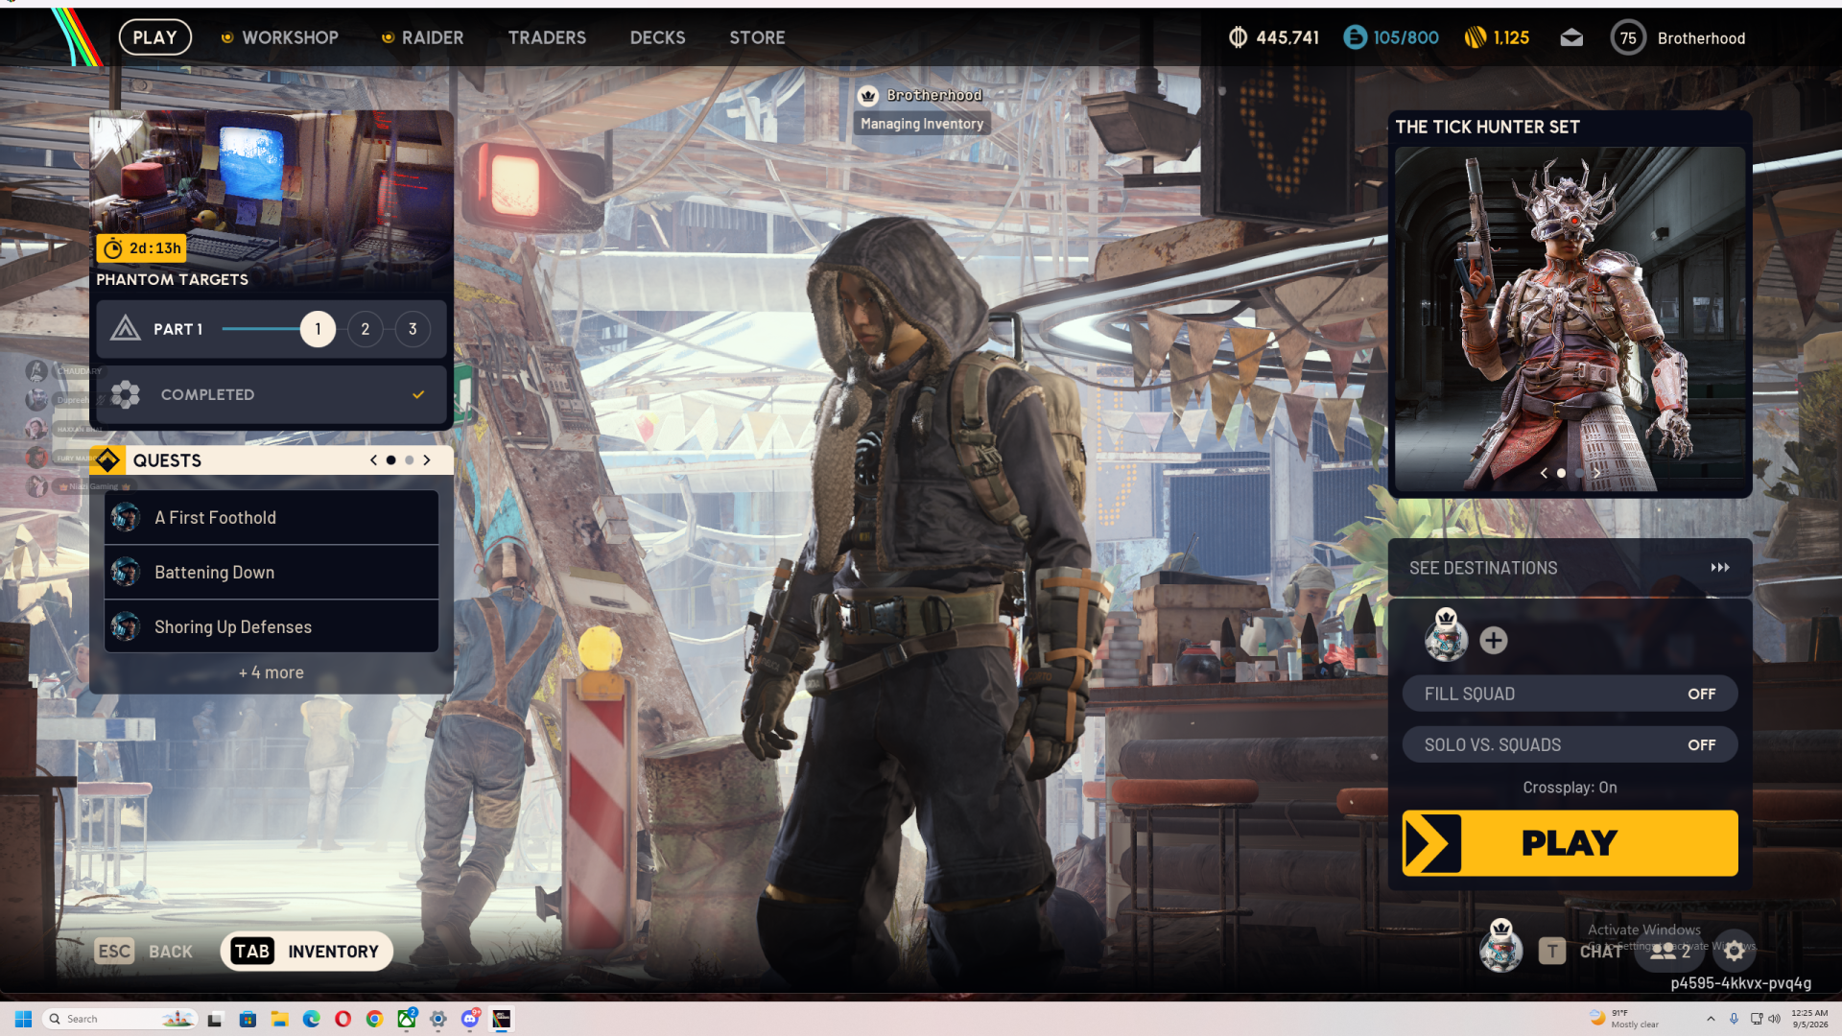Click quest giver icon for Shoring Up Defenses
This screenshot has width=1842, height=1036.
point(125,626)
